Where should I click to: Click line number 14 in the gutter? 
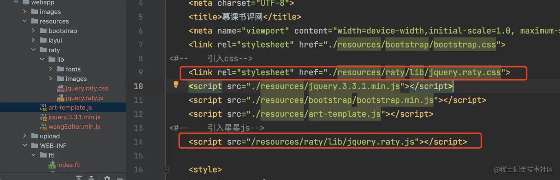(x=138, y=142)
